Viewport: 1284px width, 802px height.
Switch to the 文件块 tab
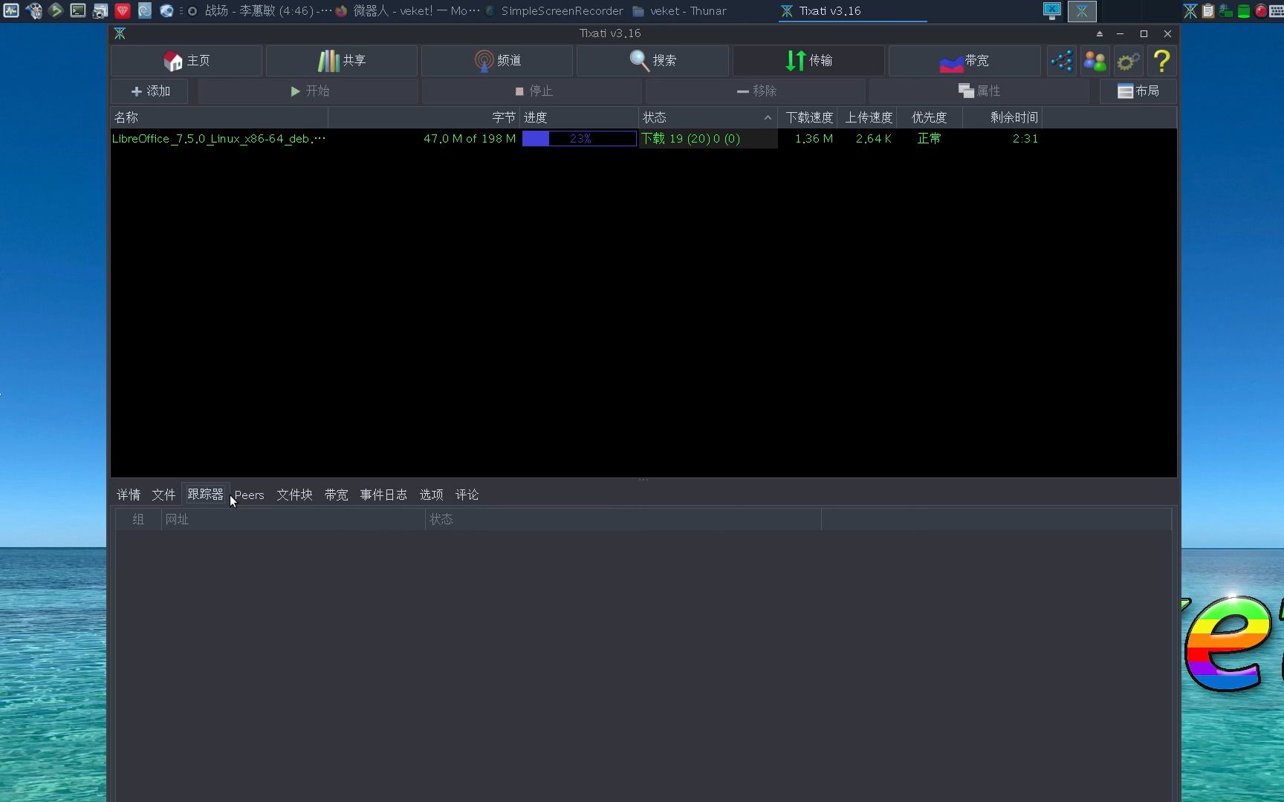(295, 495)
